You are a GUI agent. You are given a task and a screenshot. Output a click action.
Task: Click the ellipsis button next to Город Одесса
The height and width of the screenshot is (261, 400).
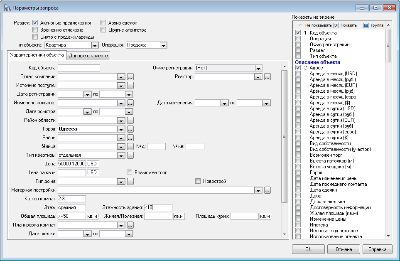[130, 129]
